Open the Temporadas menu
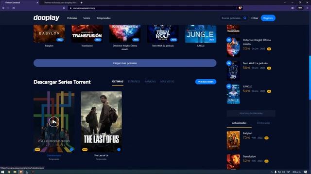Viewport: 311px width, 174px height. click(x=104, y=18)
